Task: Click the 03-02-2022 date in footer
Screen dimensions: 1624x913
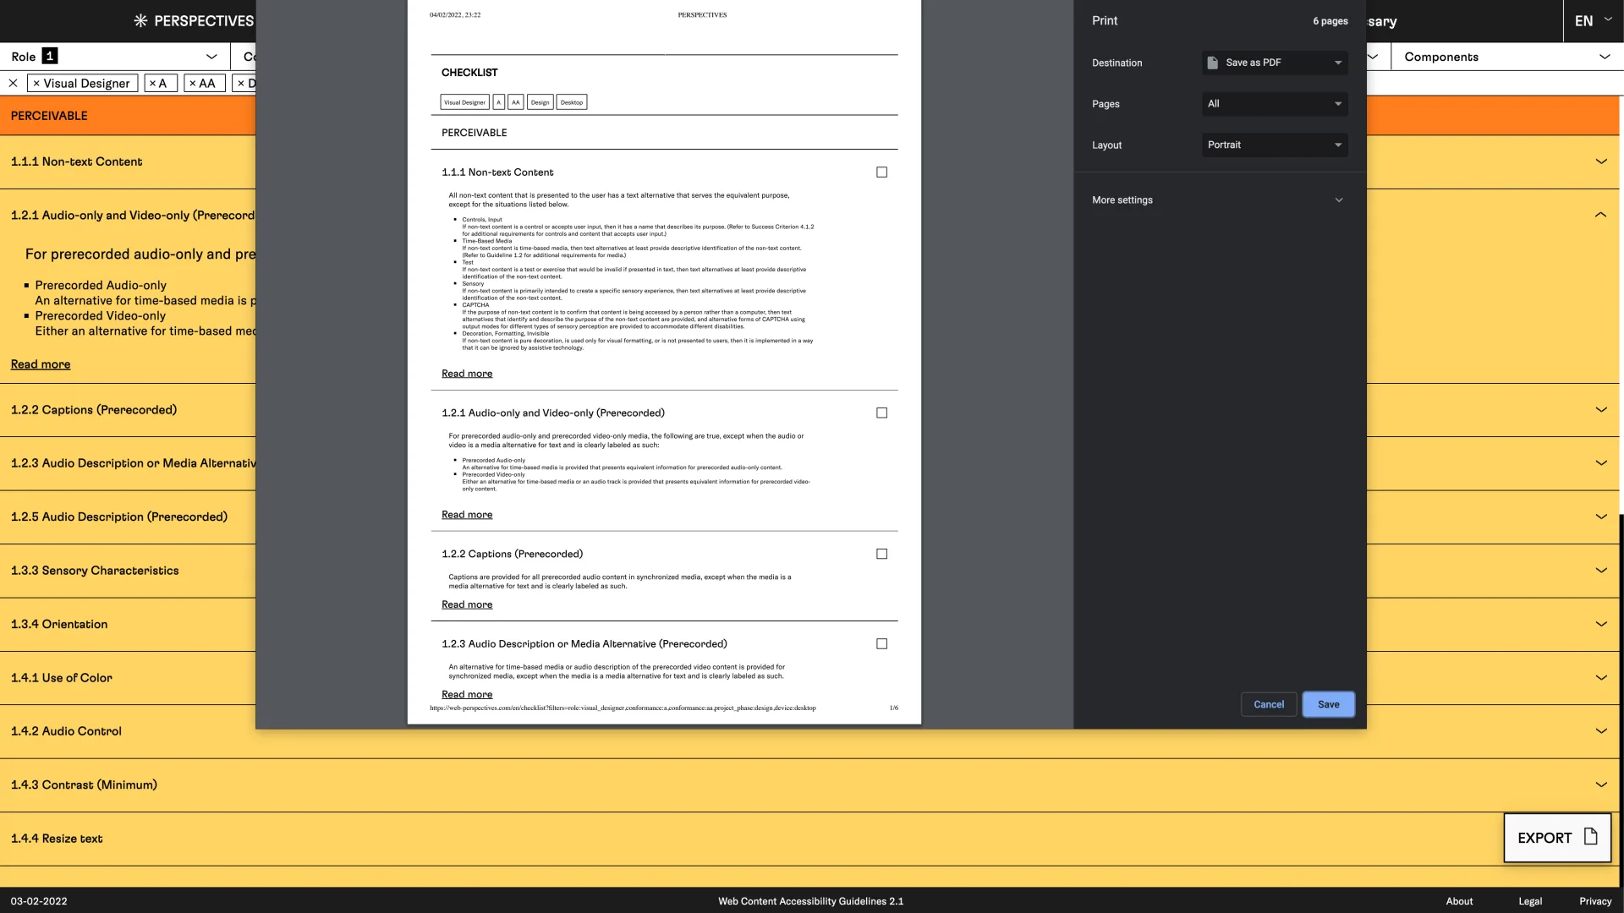Action: [x=39, y=901]
